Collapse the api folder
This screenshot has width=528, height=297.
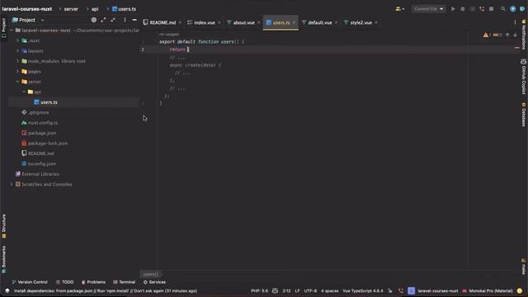(x=24, y=92)
